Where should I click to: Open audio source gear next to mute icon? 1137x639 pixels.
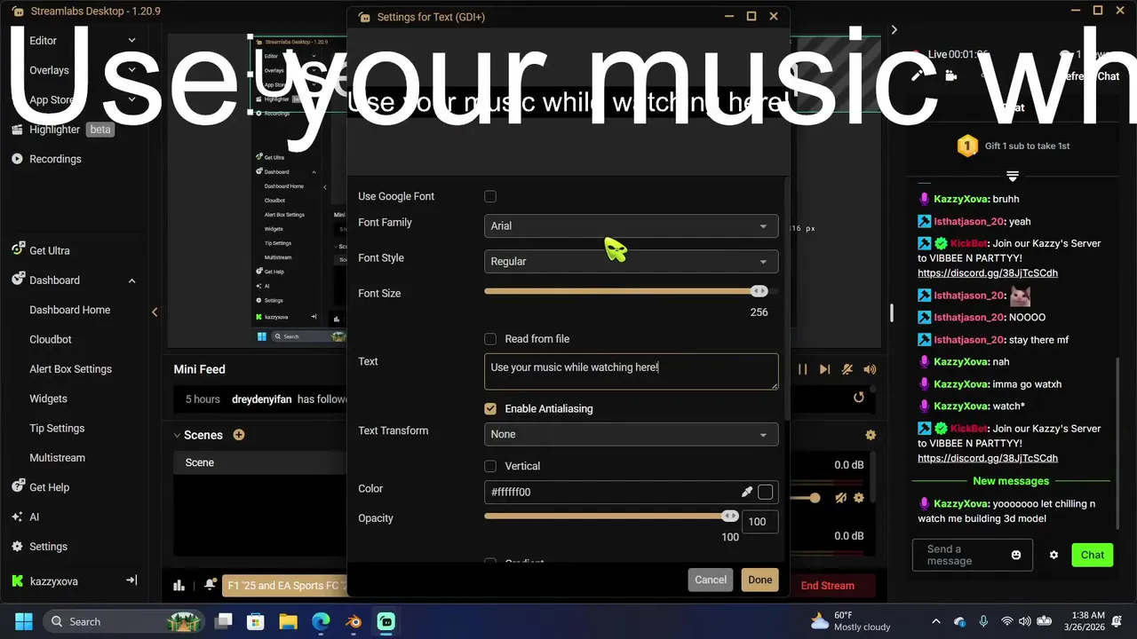(x=859, y=498)
